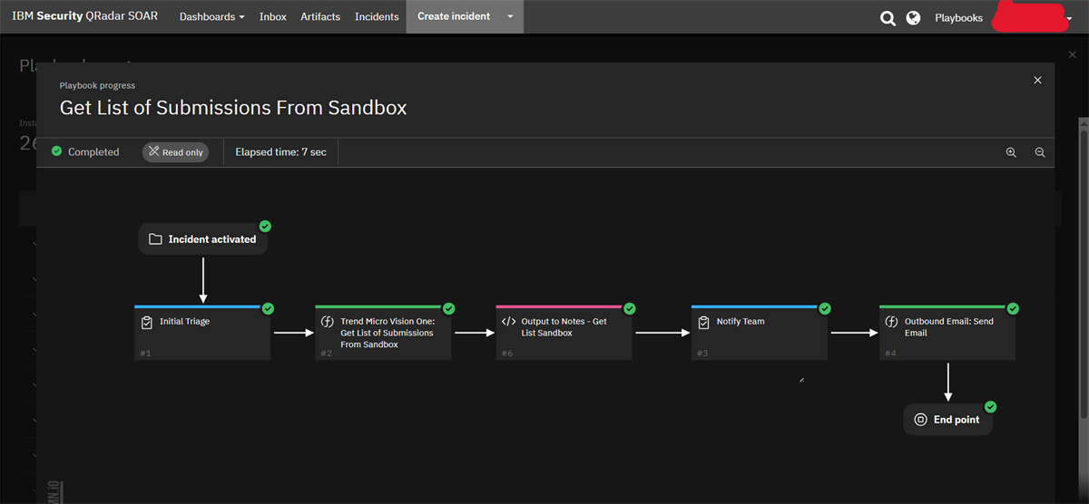Click green checkmark on Output to Notes
Screen dimensions: 1089x504
[x=630, y=308]
